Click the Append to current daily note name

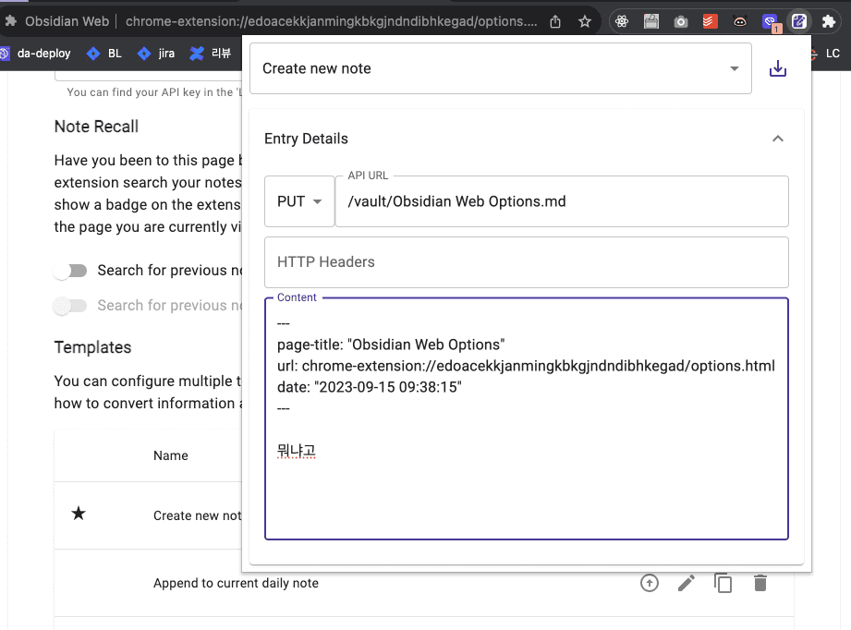pyautogui.click(x=237, y=583)
